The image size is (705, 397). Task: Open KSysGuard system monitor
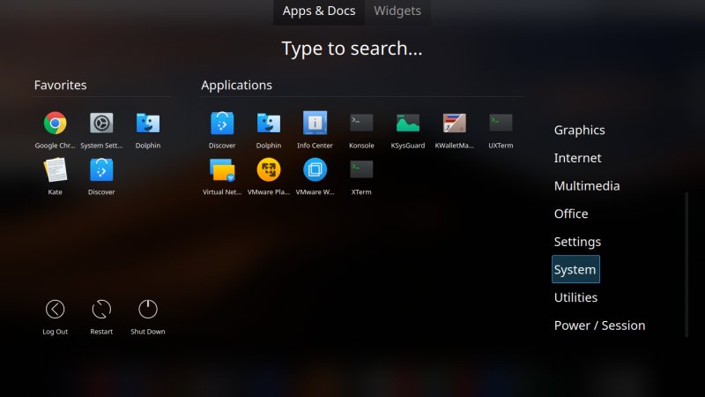click(x=408, y=124)
